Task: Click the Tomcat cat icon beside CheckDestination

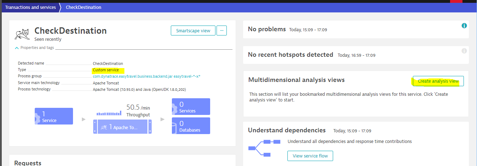Action: 22,33
